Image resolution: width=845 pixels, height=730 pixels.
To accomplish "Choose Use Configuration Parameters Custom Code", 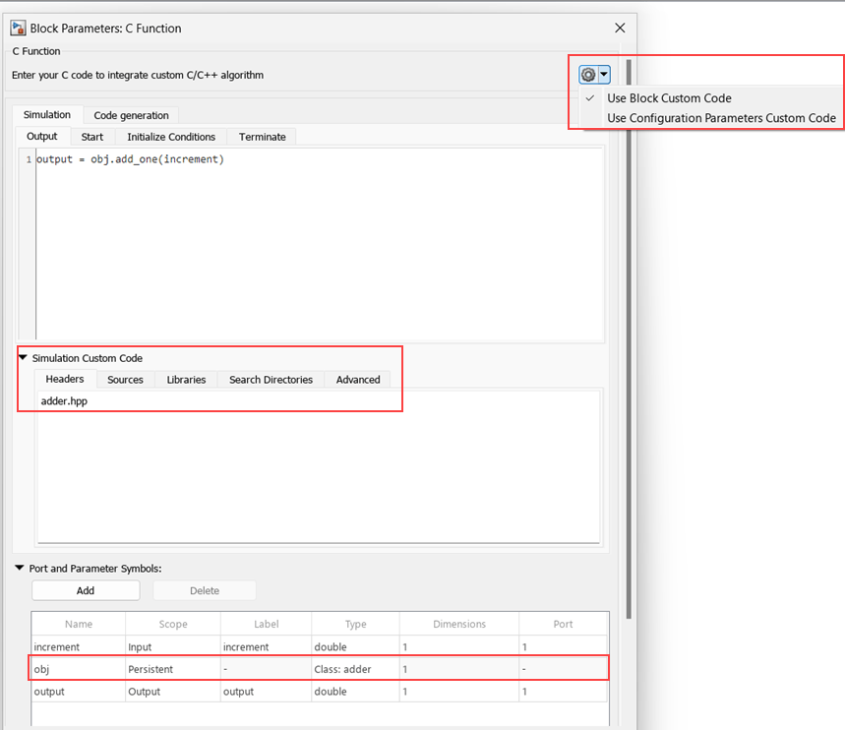I will (x=721, y=118).
